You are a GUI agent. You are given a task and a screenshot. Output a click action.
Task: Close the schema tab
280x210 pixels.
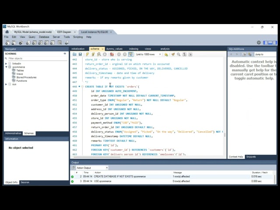click(x=102, y=49)
